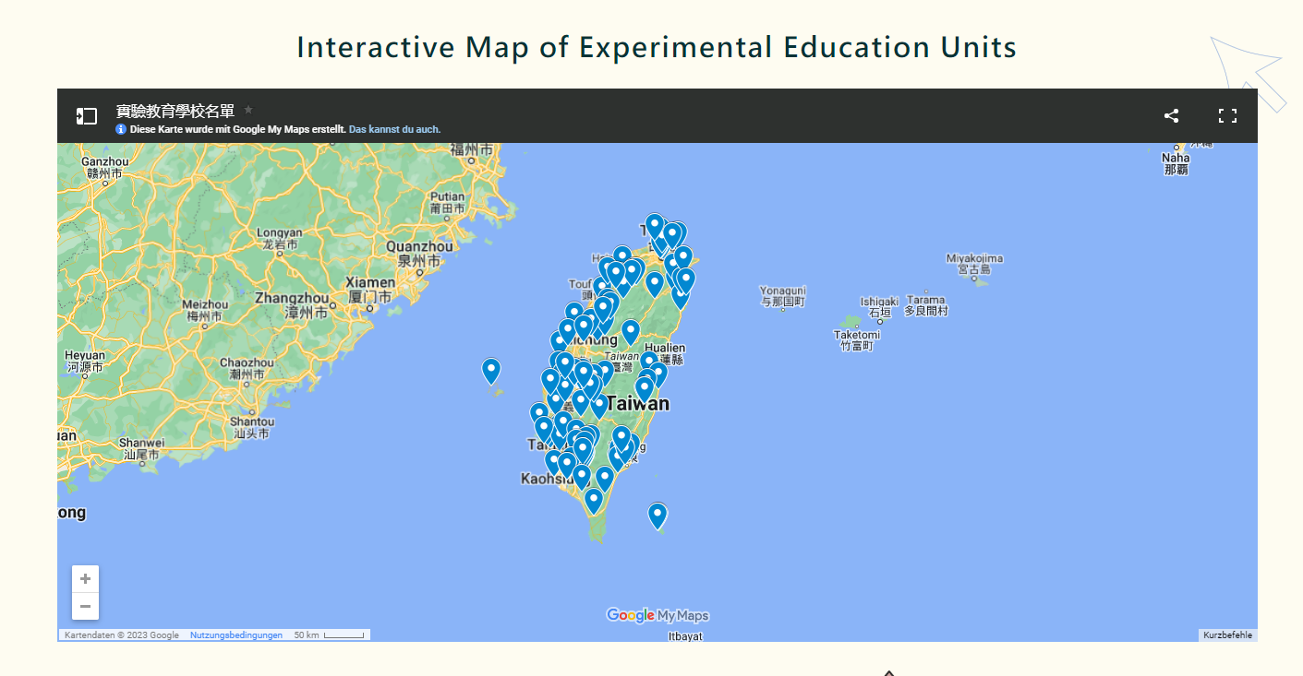Click the 實驗教育學校名單 map title

175,111
